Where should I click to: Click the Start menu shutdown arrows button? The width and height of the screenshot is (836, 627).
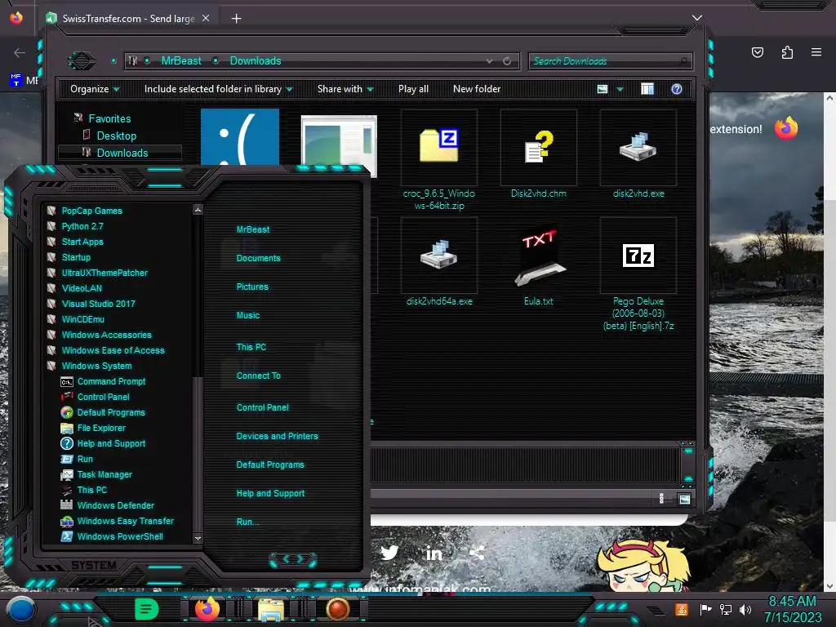(x=293, y=559)
